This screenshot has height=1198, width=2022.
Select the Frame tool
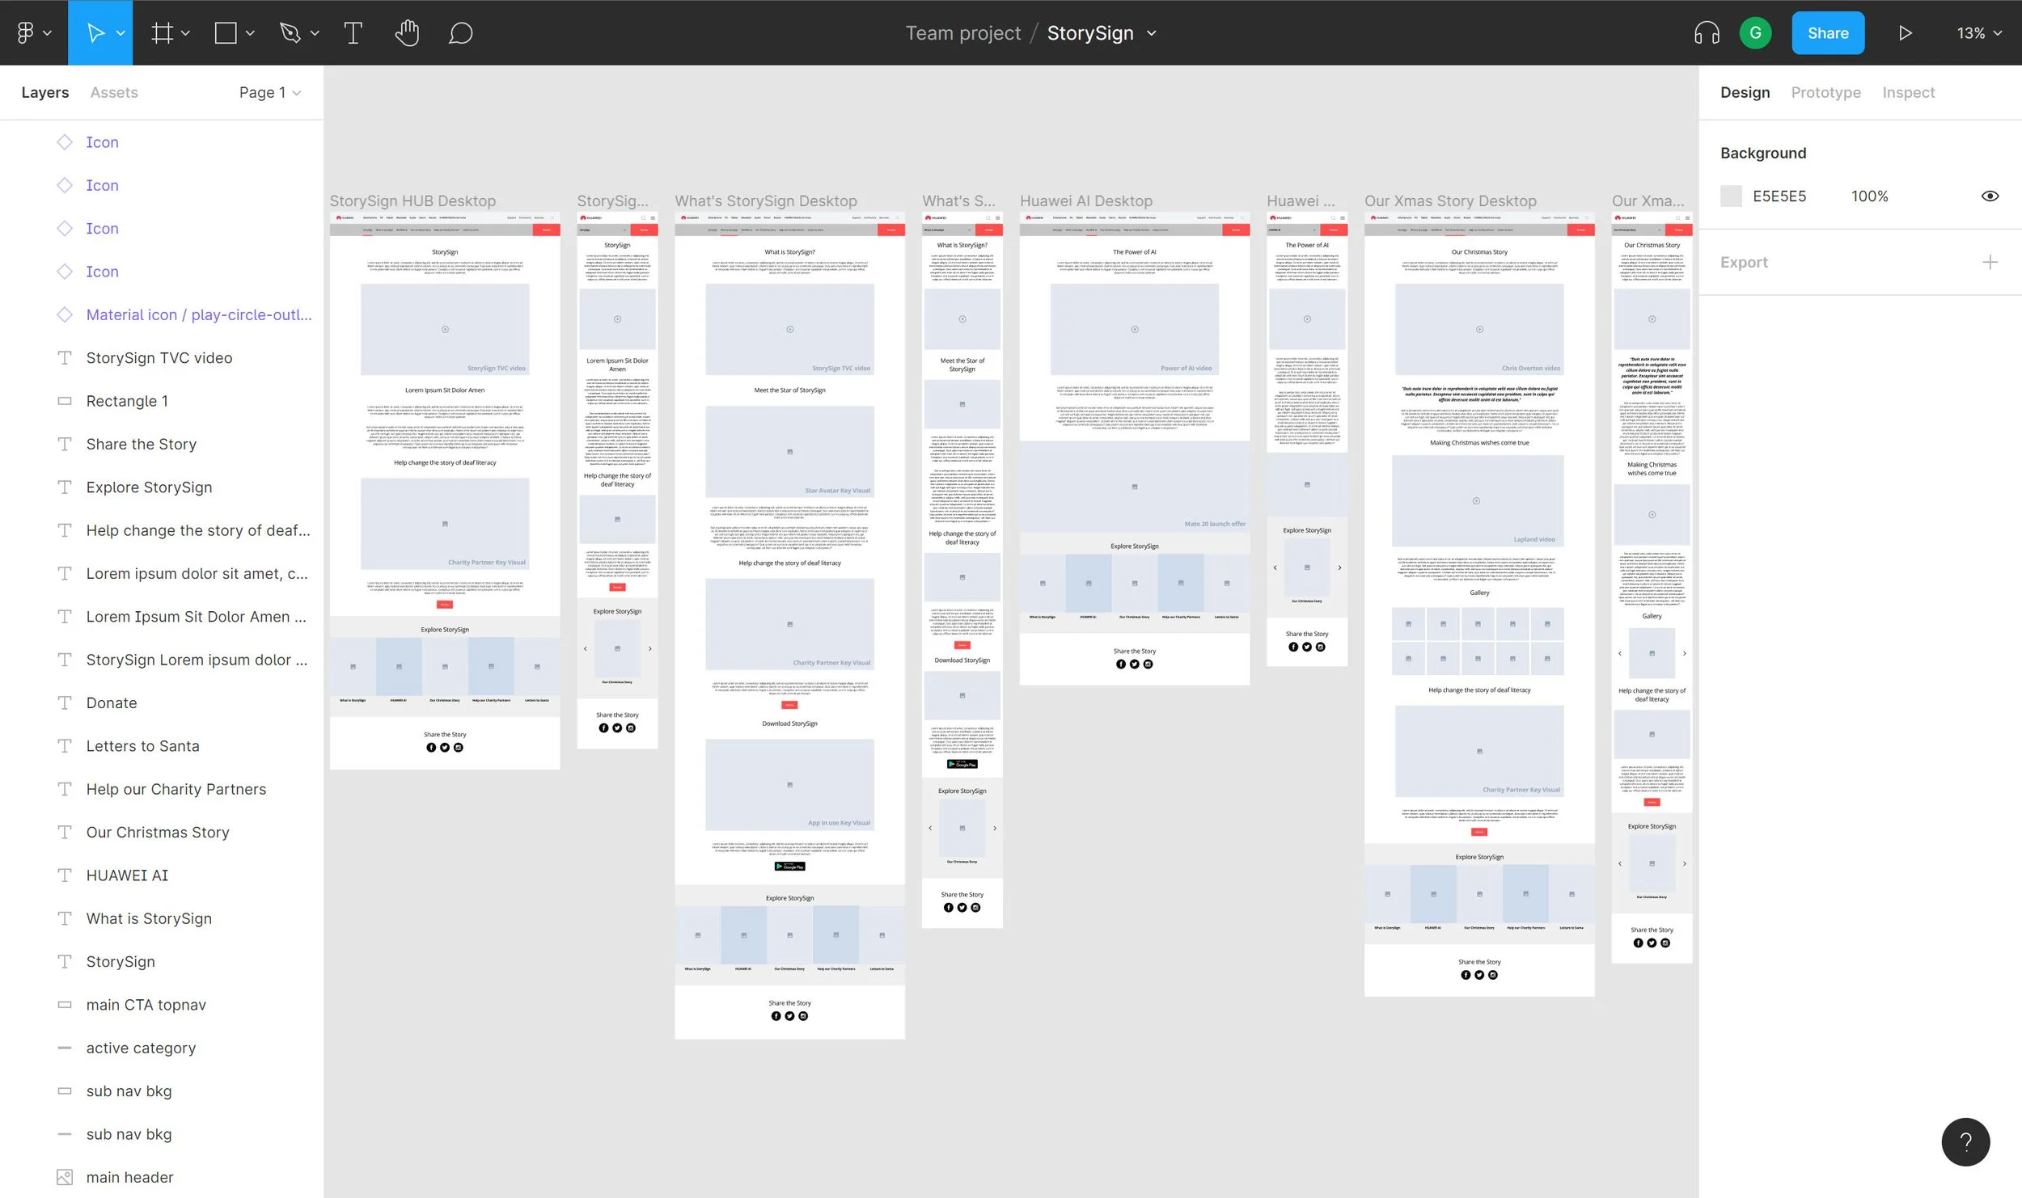click(x=163, y=33)
